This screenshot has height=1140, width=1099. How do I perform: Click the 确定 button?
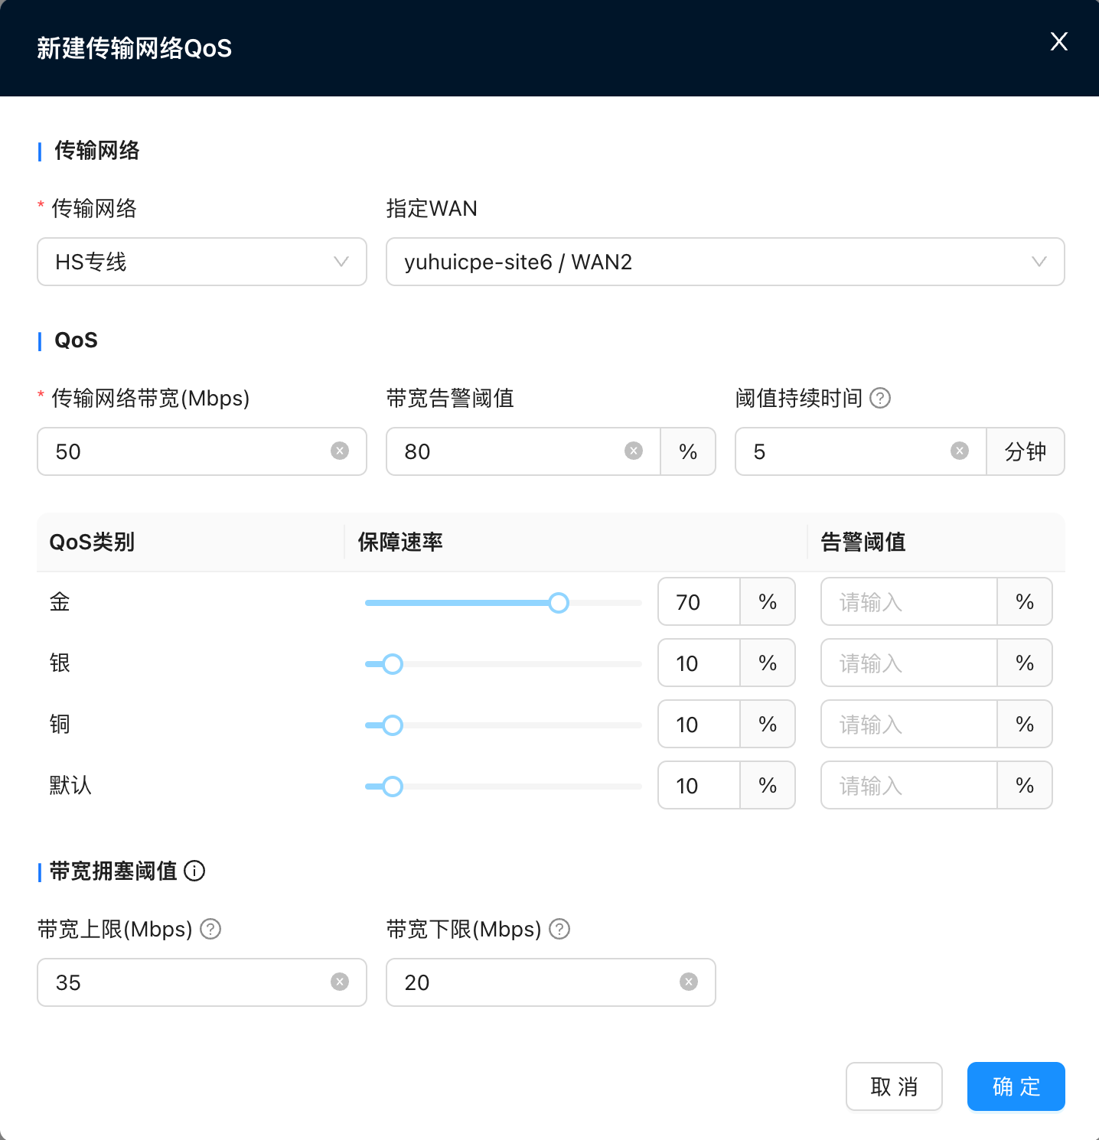(1016, 1086)
